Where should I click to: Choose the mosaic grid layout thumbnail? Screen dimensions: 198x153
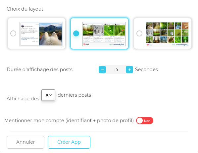[167, 34]
